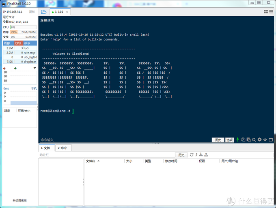Click the green lightning quick-command icon
Viewport: 276px width, 208px height.
238,139
